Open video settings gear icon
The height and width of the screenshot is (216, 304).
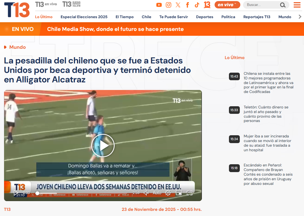click(168, 193)
